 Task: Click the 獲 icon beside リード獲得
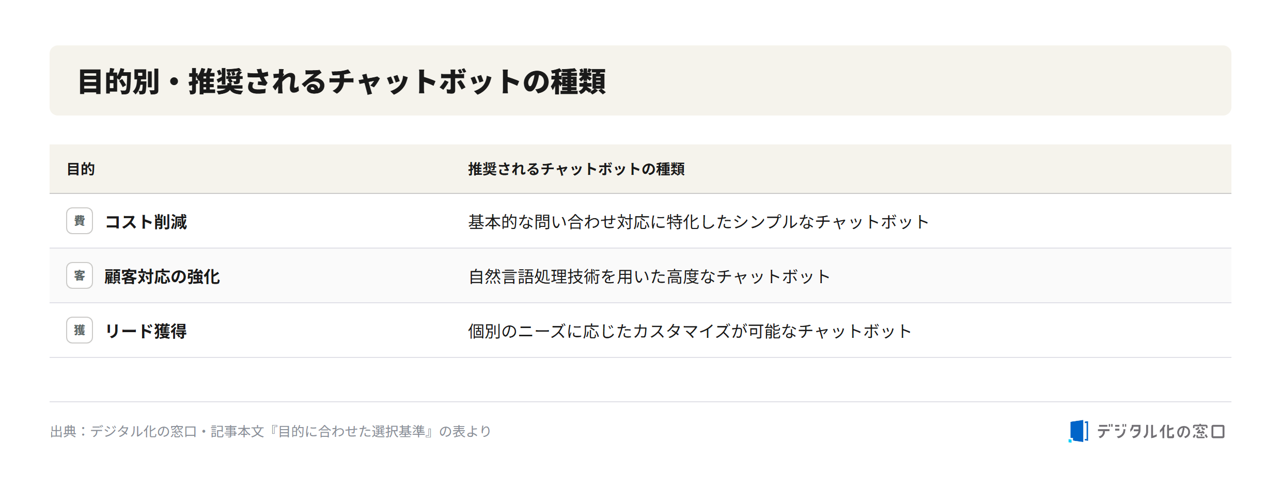(80, 330)
